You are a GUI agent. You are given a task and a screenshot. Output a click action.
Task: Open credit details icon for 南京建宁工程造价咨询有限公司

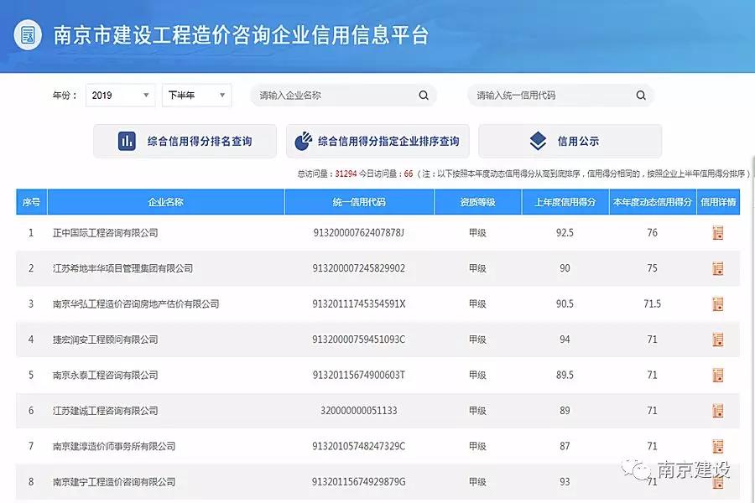click(x=717, y=482)
